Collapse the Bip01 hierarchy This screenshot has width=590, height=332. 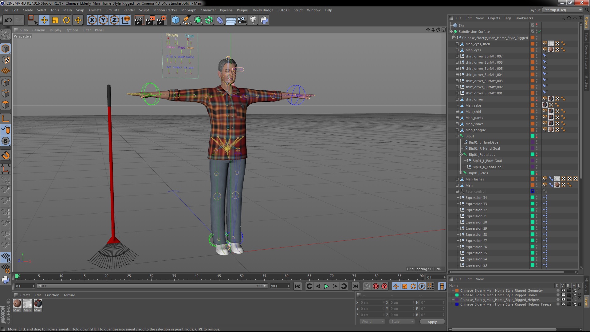coord(457,136)
